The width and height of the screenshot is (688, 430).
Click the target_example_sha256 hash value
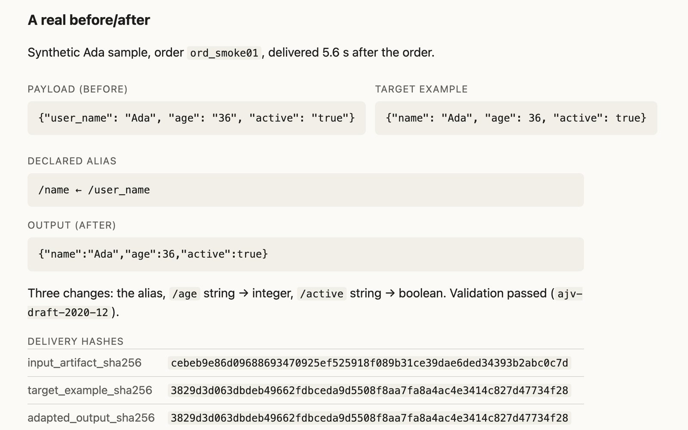369,390
